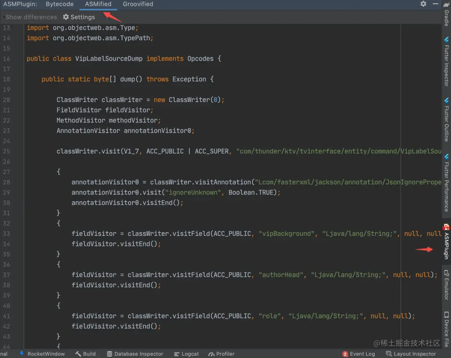Viewport: 451px width, 358px height.
Task: Click the Flutter Outline logo icon
Action: tap(446, 100)
